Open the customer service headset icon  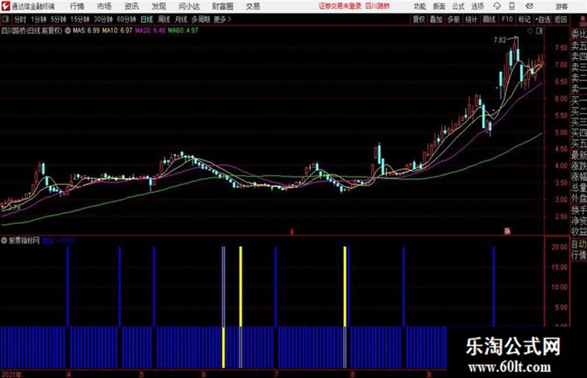[x=497, y=6]
